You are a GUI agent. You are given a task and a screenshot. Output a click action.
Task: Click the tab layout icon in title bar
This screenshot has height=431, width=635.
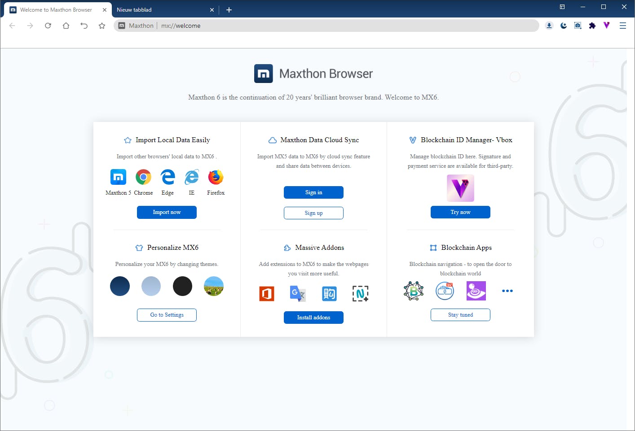click(x=562, y=7)
